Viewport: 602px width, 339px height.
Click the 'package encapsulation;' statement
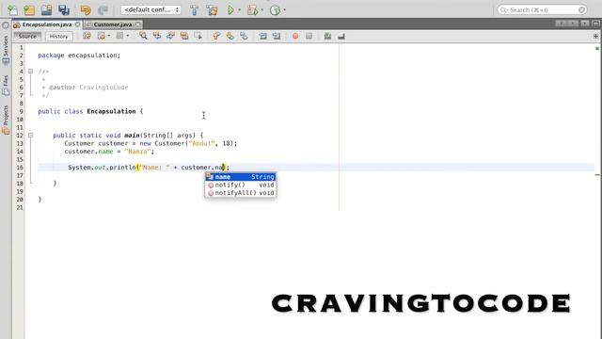(x=79, y=56)
